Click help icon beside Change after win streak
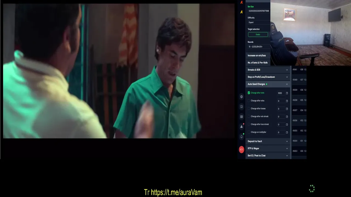Screen dimensions: 351x197 coord(287,117)
